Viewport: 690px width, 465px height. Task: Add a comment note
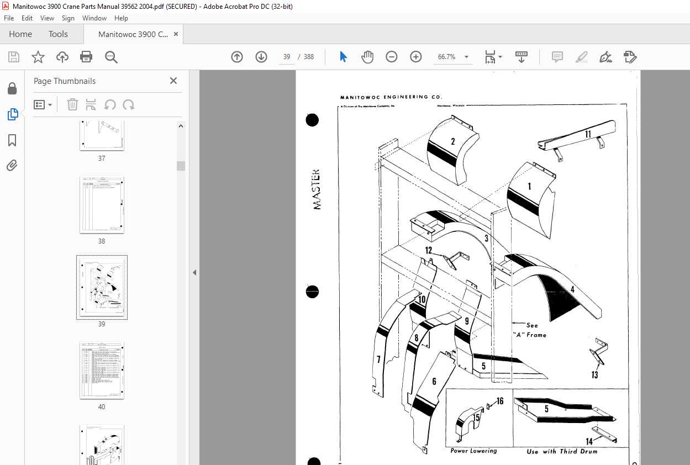(557, 57)
